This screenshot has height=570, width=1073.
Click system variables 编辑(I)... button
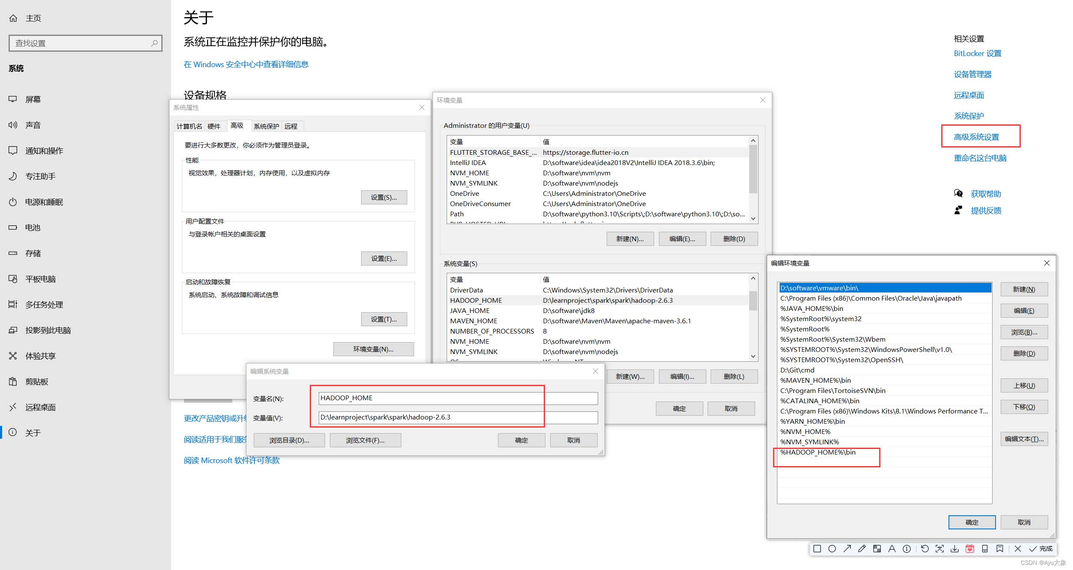point(682,376)
